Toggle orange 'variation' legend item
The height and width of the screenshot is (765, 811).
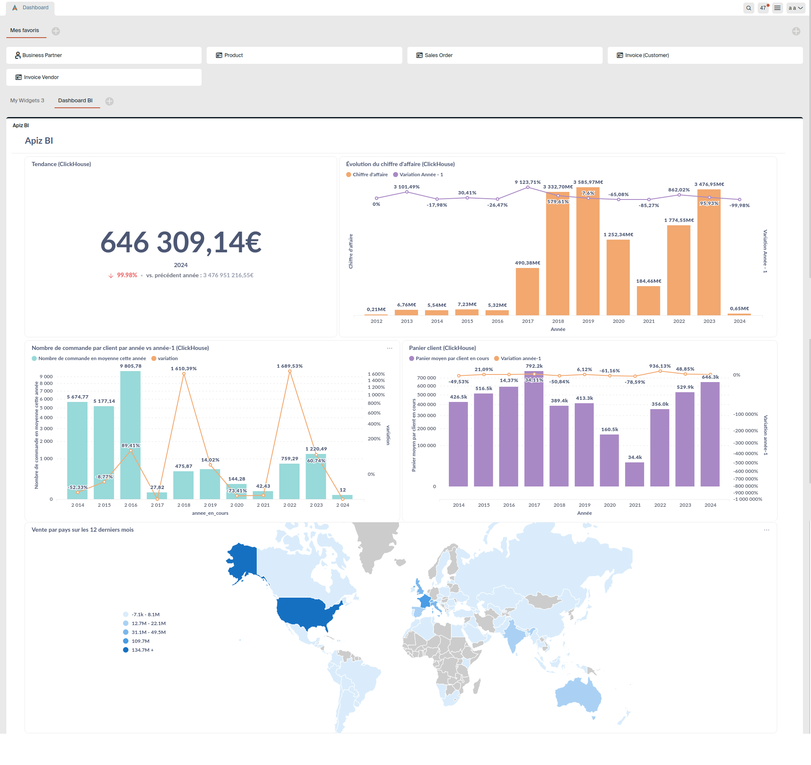164,358
